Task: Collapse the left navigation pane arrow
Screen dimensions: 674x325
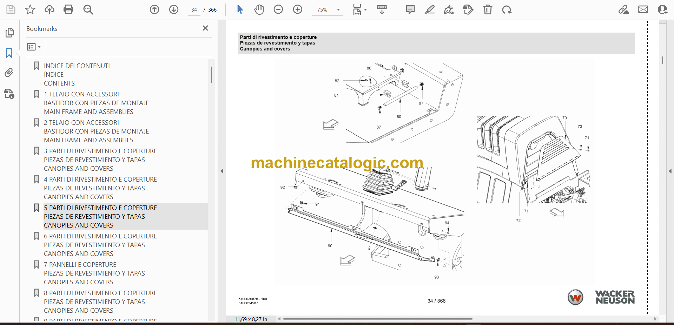Action: (x=222, y=171)
